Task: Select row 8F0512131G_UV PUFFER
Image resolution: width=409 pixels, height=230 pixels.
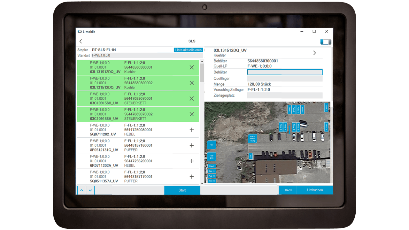Action: 138,146
